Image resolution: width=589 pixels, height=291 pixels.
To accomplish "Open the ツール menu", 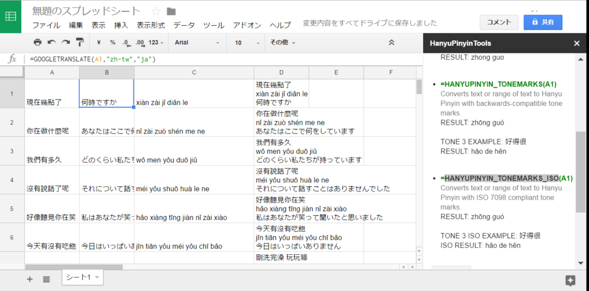I will (214, 25).
